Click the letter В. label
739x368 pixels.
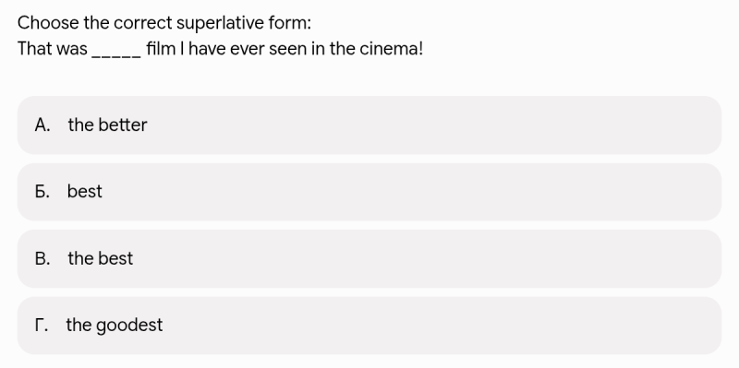[x=42, y=259]
